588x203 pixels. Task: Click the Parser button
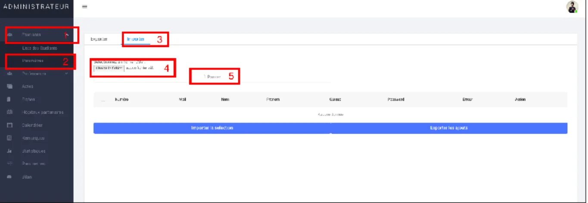click(212, 77)
